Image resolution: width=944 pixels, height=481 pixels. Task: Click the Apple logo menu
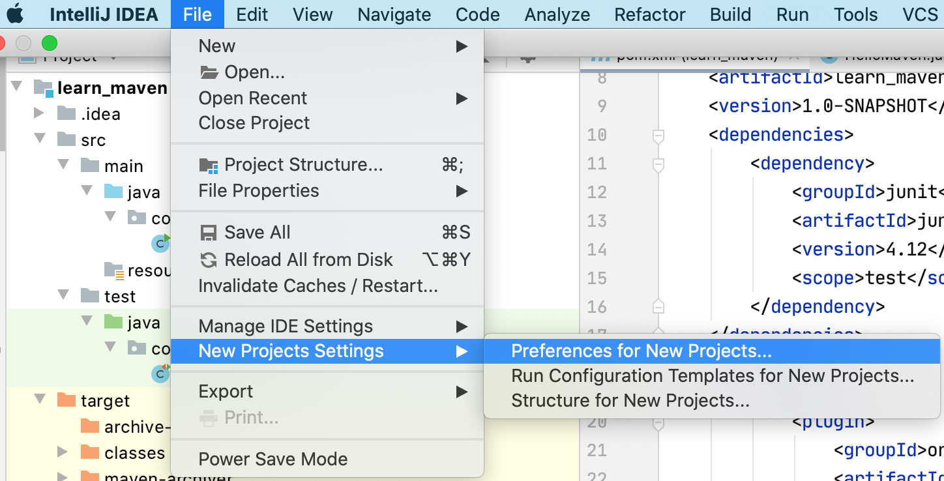pos(14,14)
